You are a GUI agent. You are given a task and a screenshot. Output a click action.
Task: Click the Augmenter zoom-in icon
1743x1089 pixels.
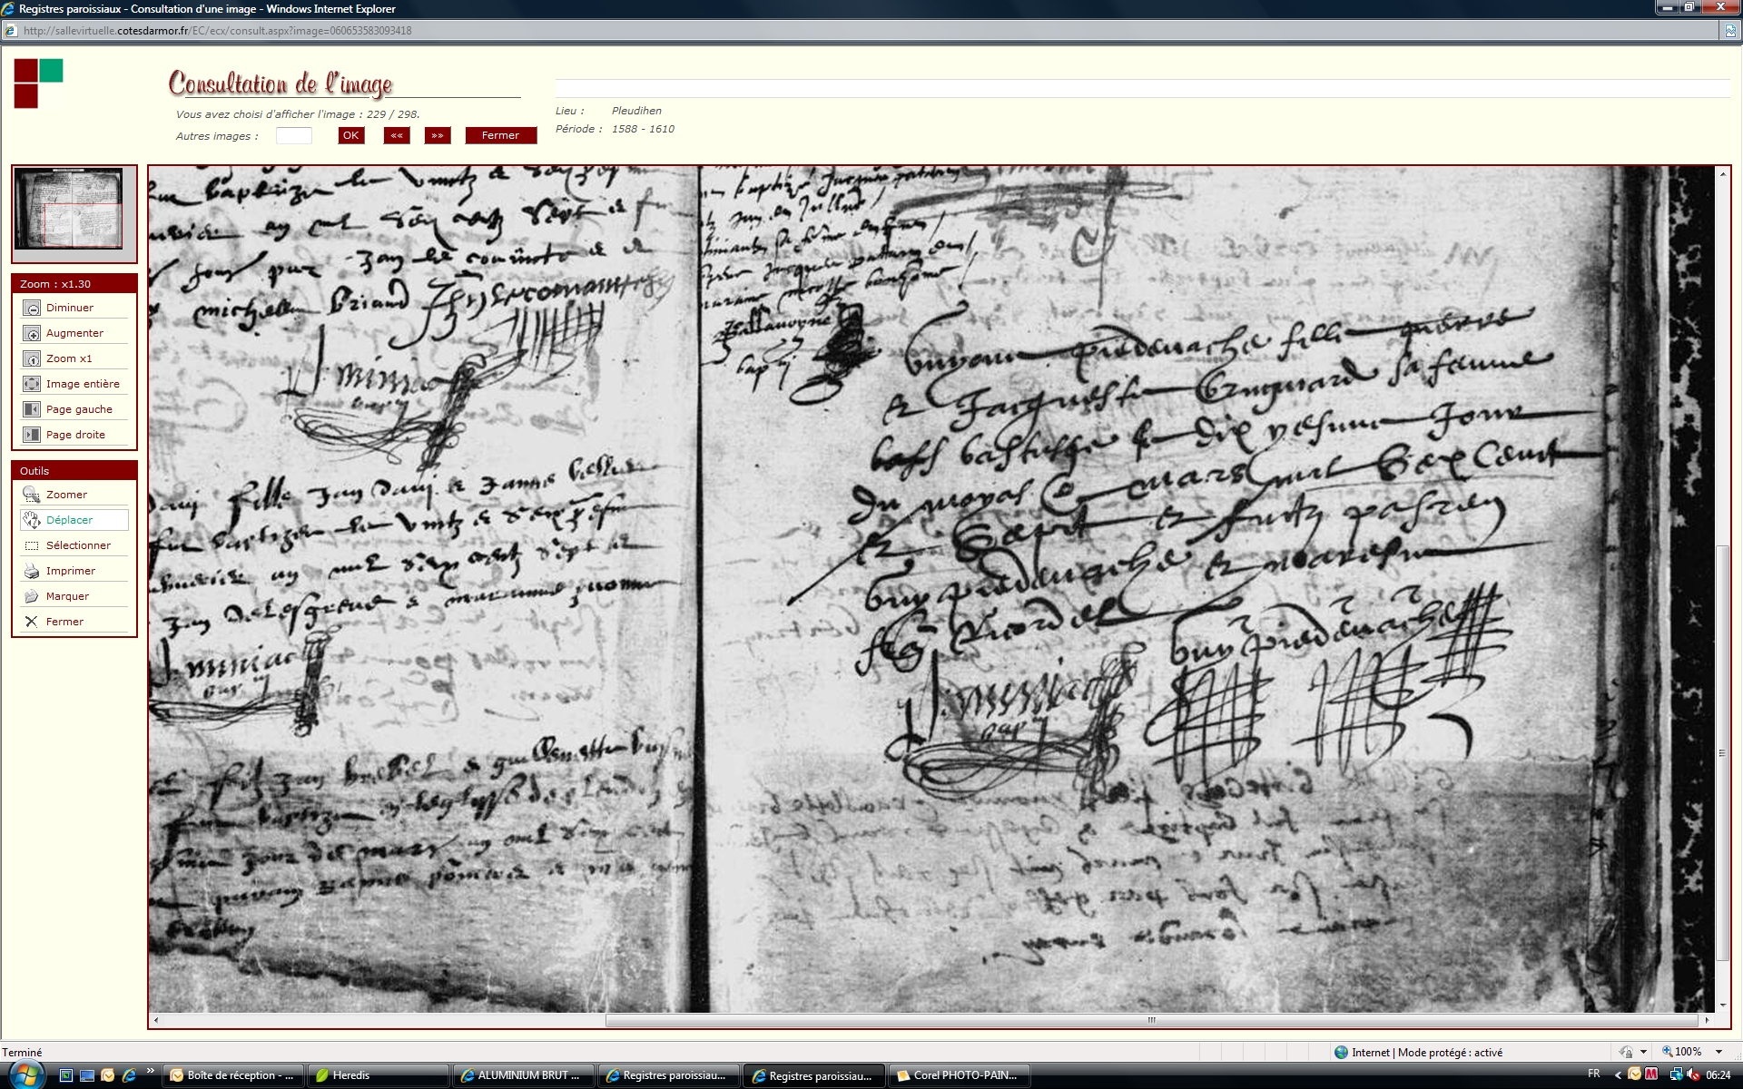tap(32, 334)
